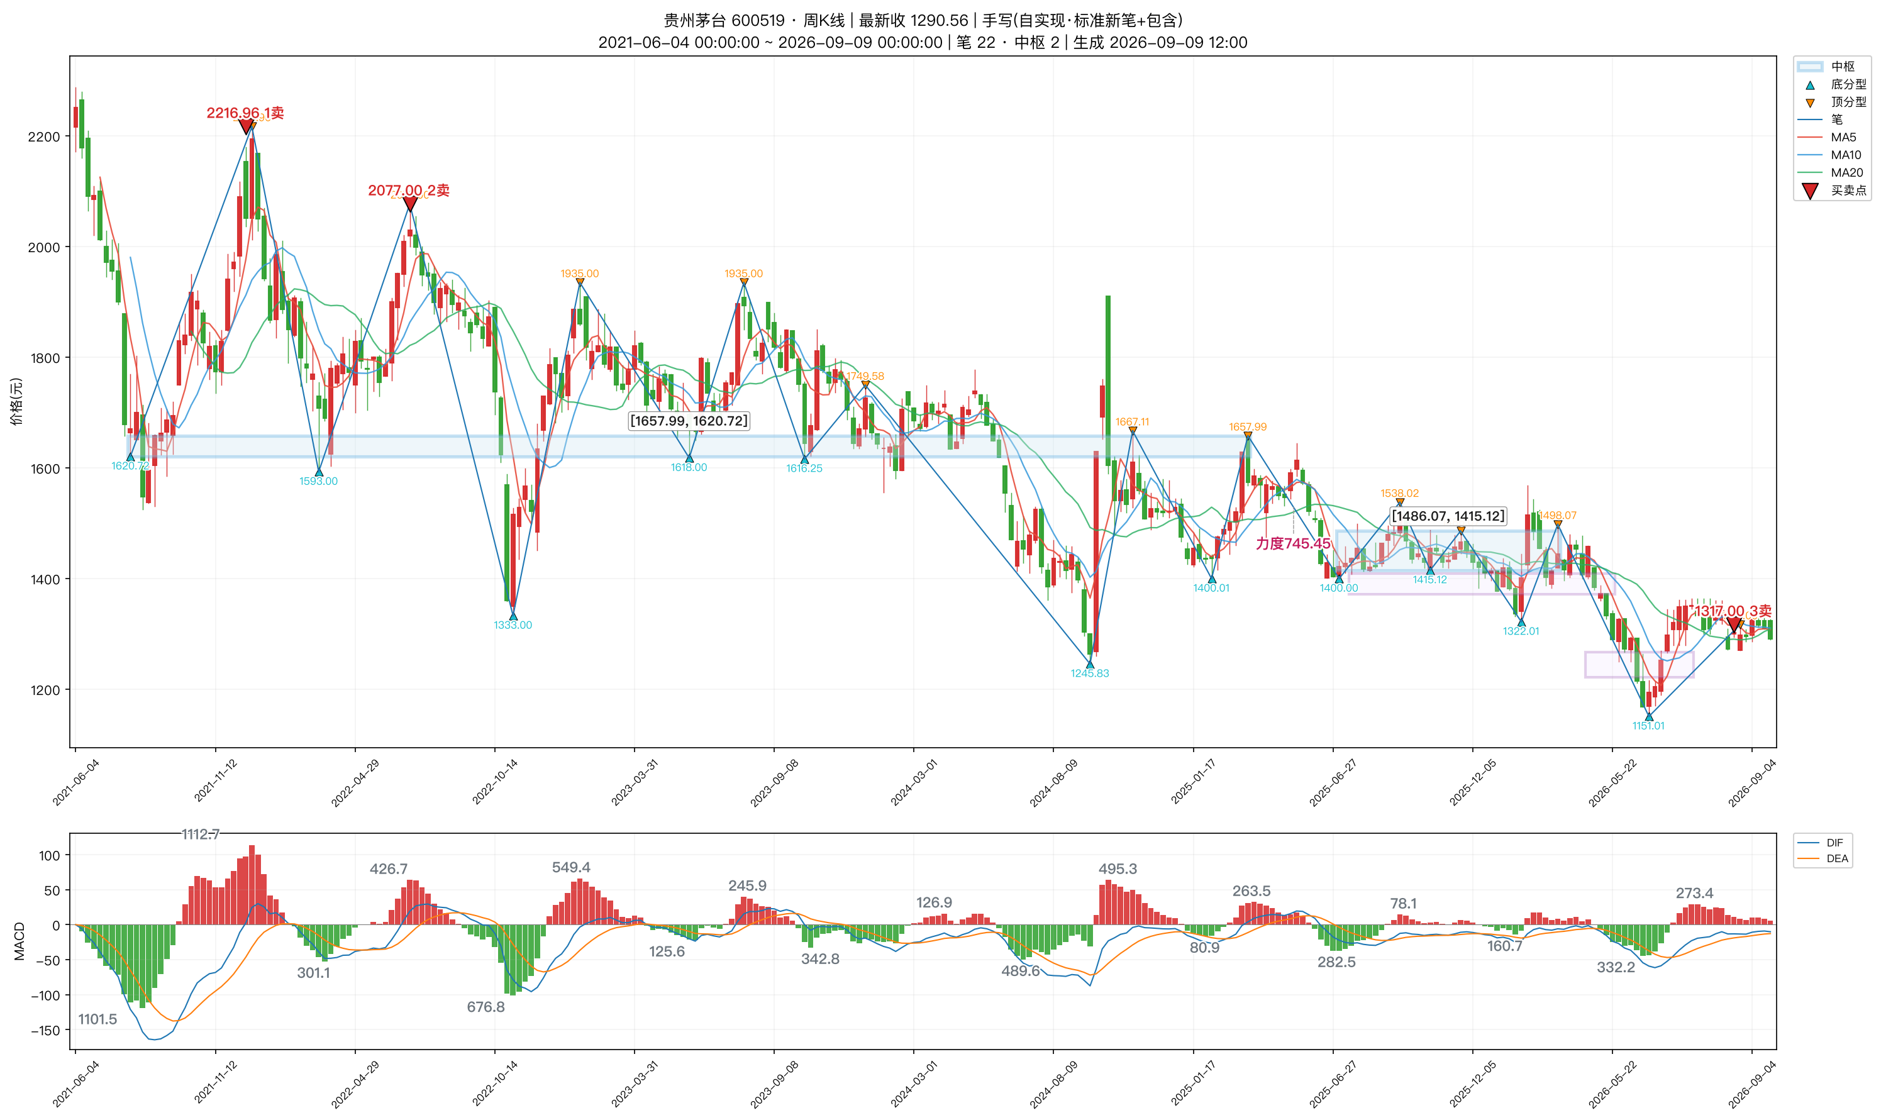Click the MACD area value 332.2
The height and width of the screenshot is (1120, 1881).
coord(1616,968)
